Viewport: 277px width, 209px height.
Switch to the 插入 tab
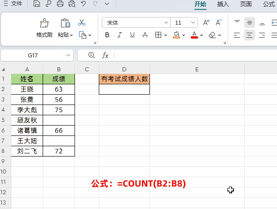pyautogui.click(x=223, y=4)
